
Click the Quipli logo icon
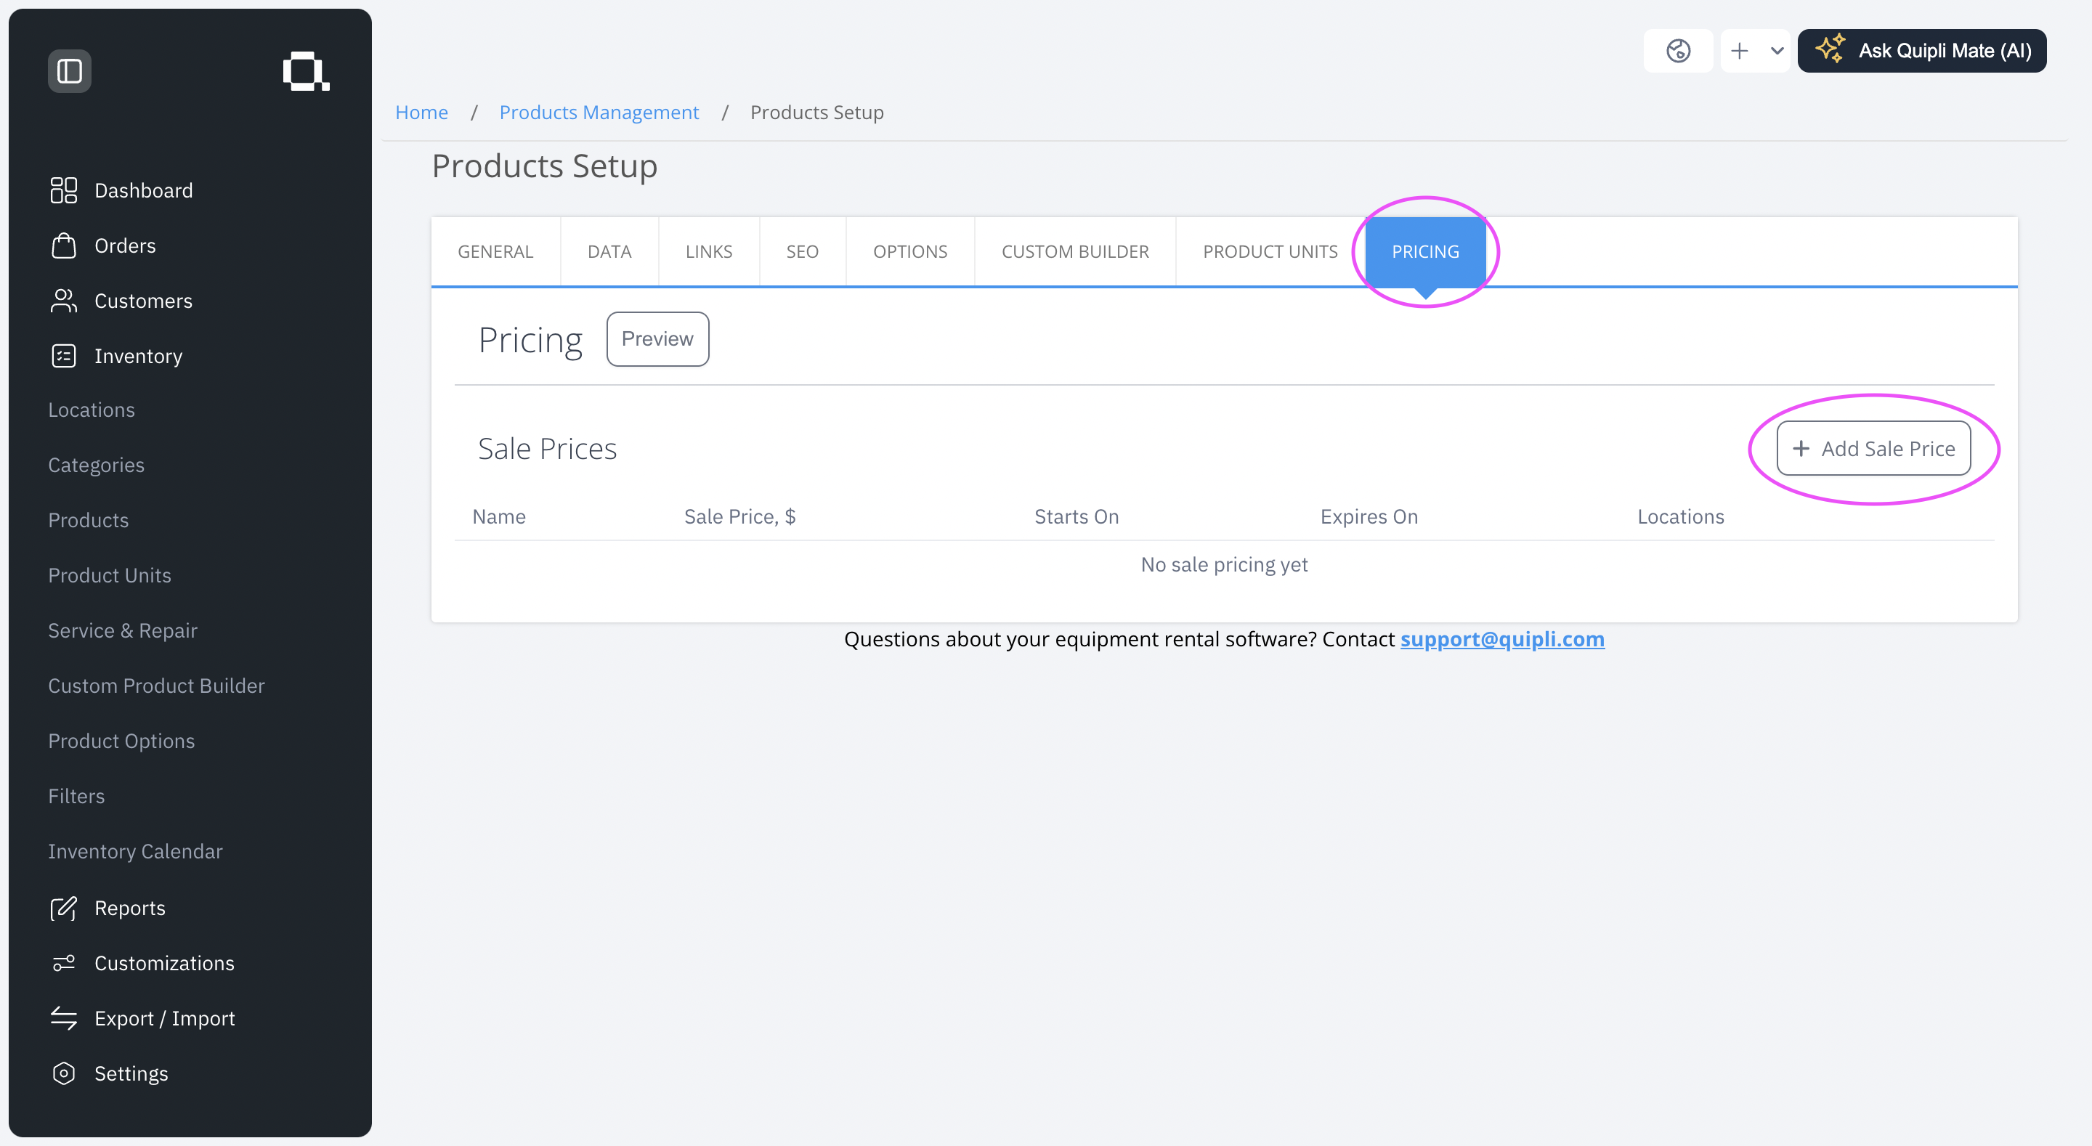(305, 71)
